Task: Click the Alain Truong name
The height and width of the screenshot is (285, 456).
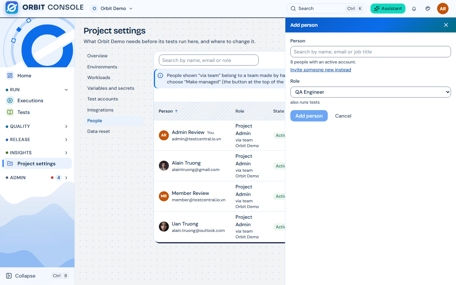Action: click(186, 163)
